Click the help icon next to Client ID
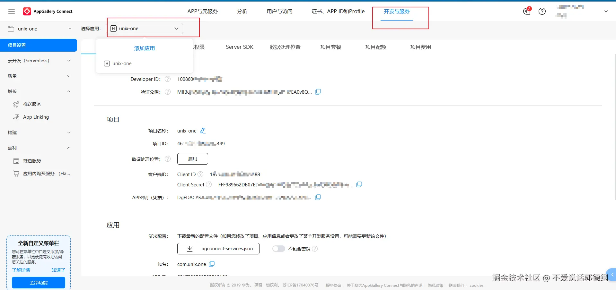616x290 pixels. point(200,174)
